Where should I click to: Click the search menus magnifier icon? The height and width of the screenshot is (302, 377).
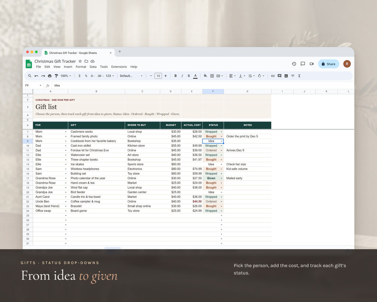click(x=29, y=76)
